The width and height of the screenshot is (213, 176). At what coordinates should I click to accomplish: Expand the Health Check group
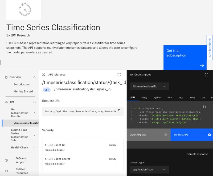35,147
